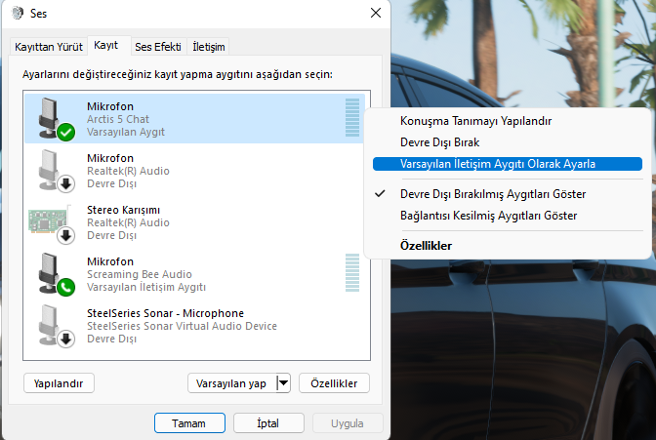Click Varsayılan İletişim Aygıtı Olarak Ayarla
Viewport: 656px width, 440px height.
[507, 164]
